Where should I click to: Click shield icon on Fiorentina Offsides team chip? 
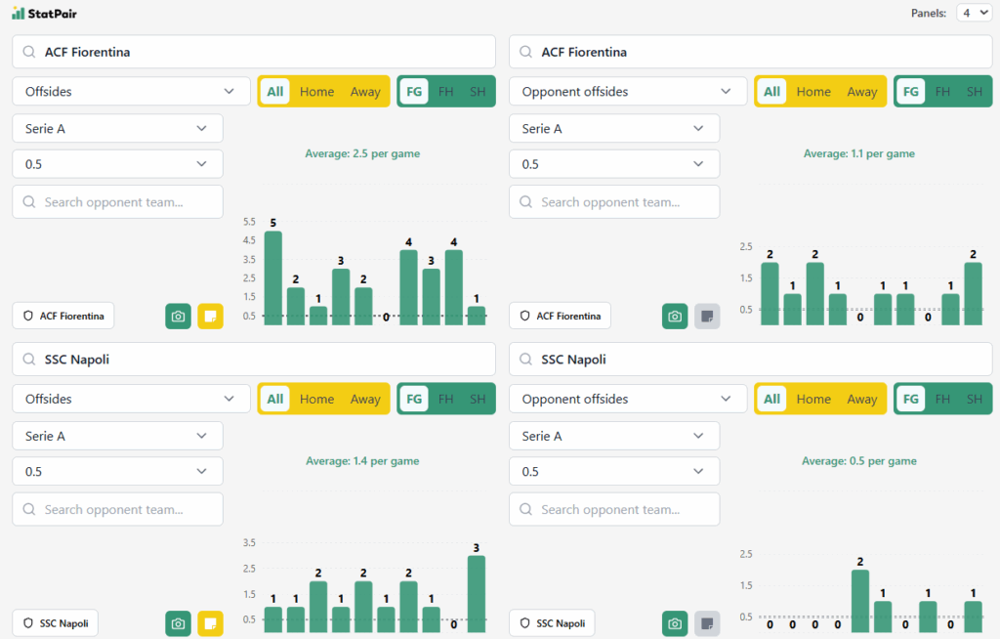pyautogui.click(x=28, y=316)
